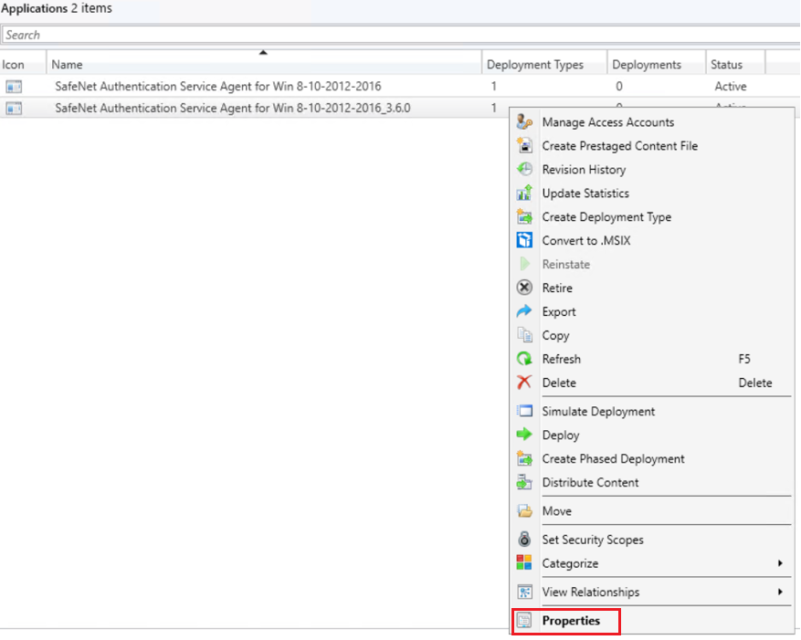Click the blue Export arrow icon
The image size is (801, 640).
tap(524, 311)
